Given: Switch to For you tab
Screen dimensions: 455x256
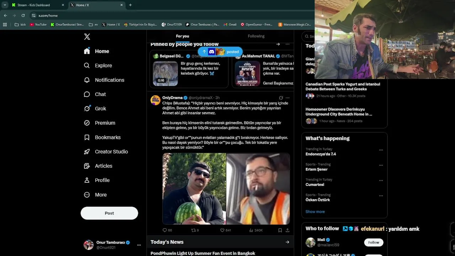Looking at the screenshot, I should [182, 36].
